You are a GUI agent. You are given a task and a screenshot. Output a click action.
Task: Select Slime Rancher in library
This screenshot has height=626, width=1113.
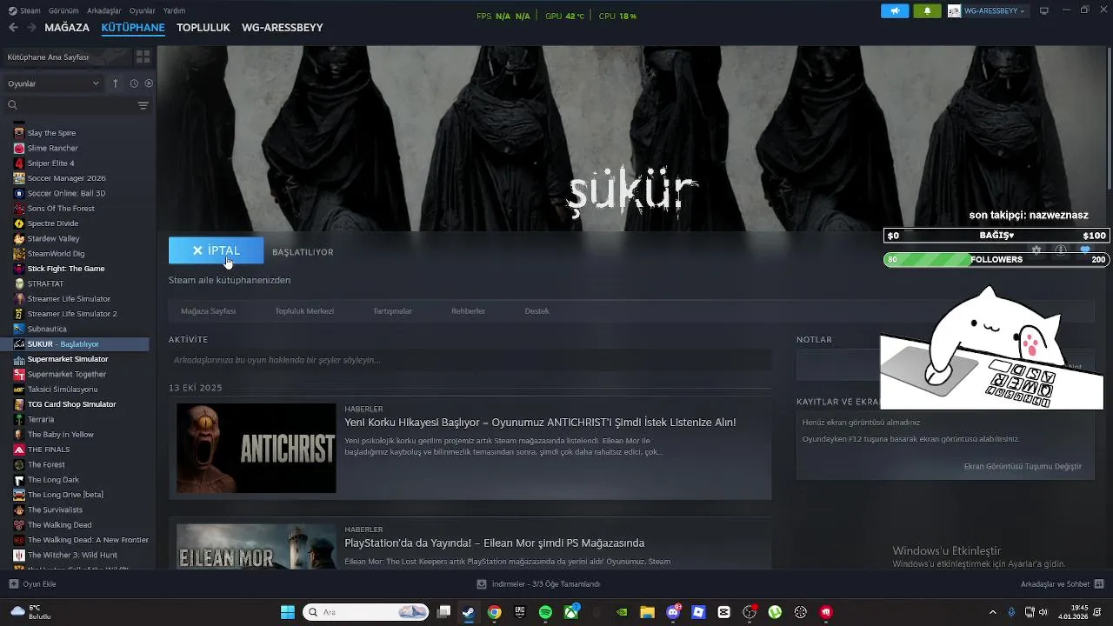tap(52, 148)
